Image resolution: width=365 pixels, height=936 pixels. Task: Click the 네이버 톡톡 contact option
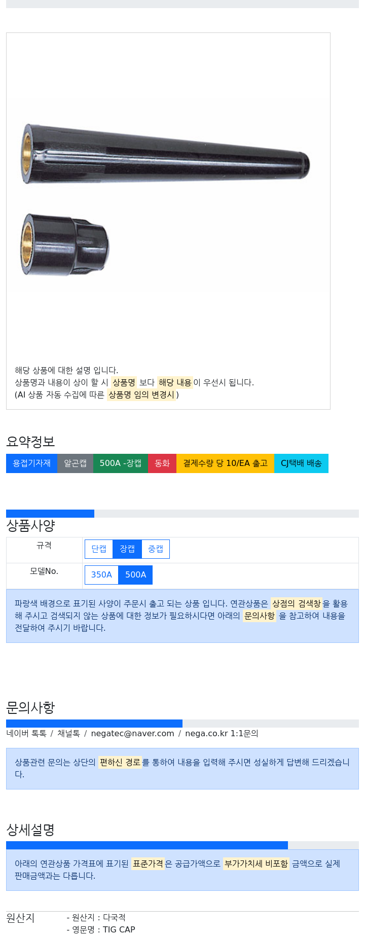pyautogui.click(x=26, y=734)
